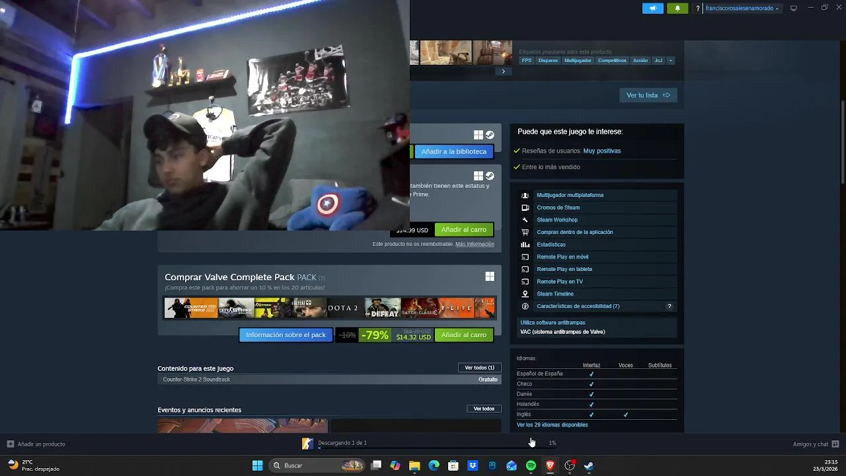Click the accessibility help question mark
This screenshot has width=846, height=476.
pyautogui.click(x=669, y=306)
